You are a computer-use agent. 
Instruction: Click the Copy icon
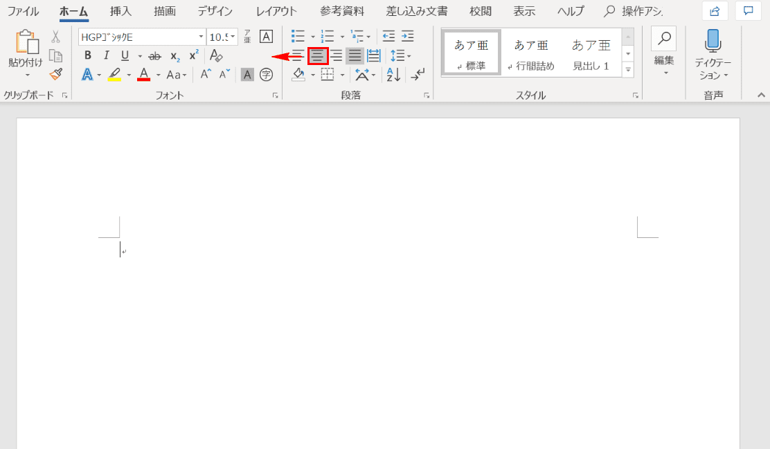55,56
